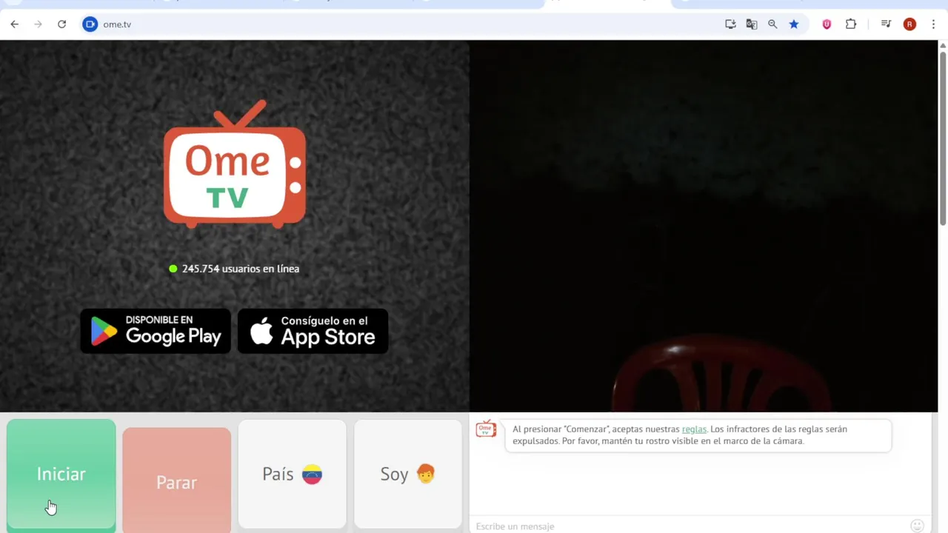Click the App Store download badge
The image size is (948, 533).
click(x=313, y=331)
